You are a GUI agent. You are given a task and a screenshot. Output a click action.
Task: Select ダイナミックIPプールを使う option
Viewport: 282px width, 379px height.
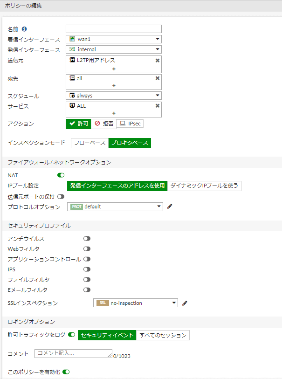204,186
